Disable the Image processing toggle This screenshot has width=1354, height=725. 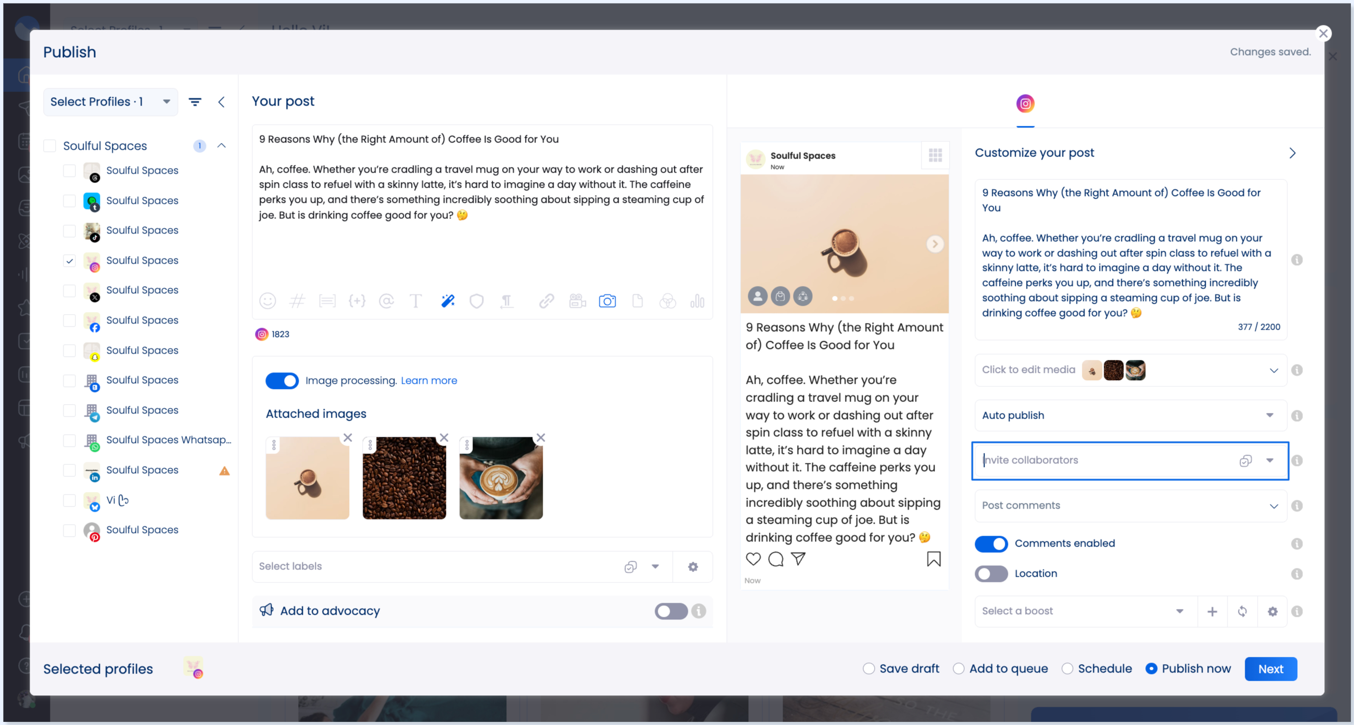[282, 380]
